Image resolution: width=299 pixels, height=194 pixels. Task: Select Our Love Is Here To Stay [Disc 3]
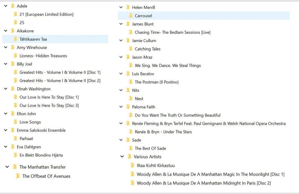tap(49, 106)
